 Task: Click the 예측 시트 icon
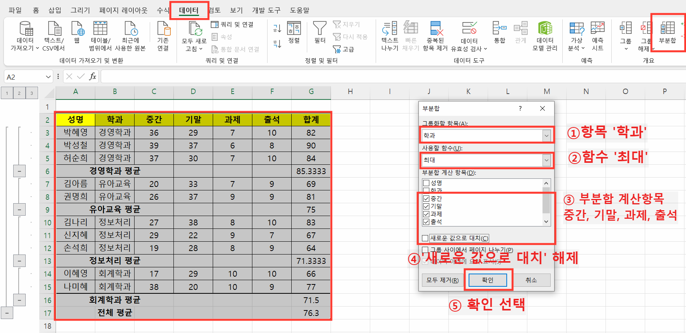tap(597, 29)
